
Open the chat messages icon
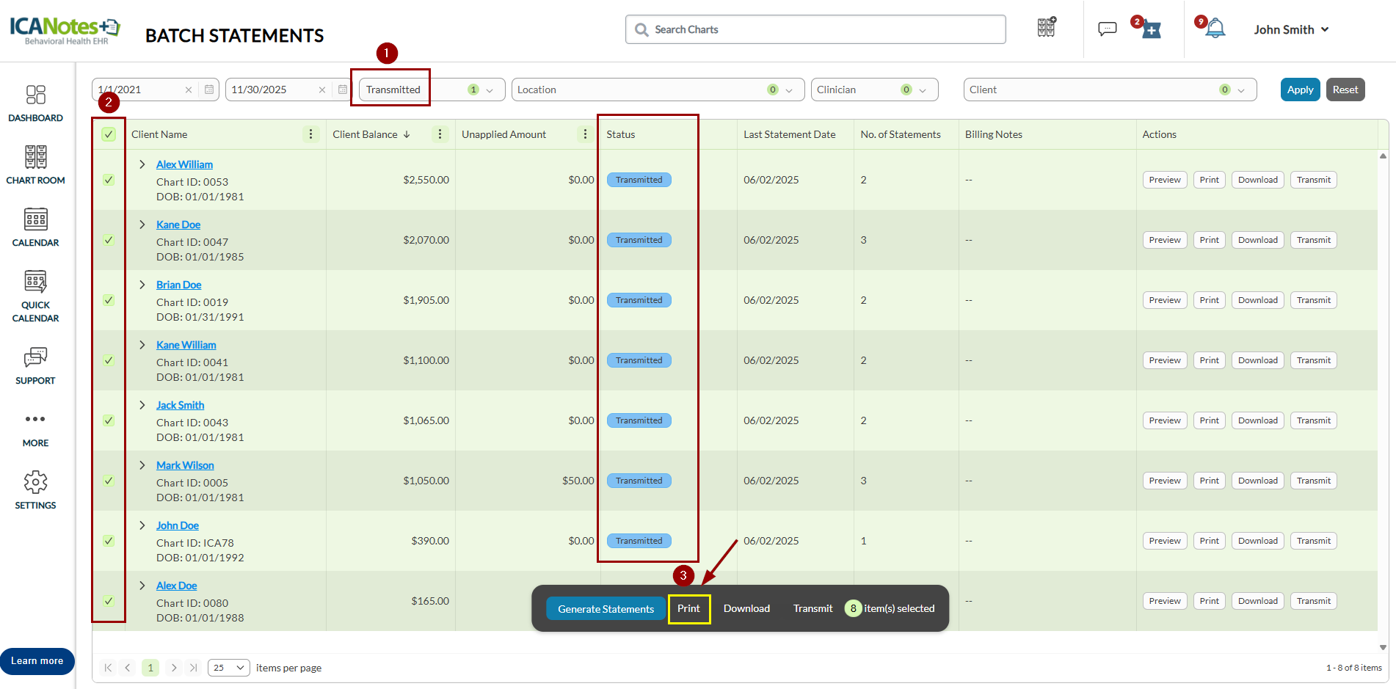click(x=1107, y=29)
